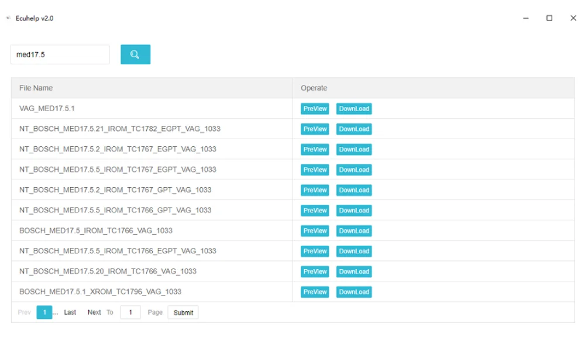Download NT_BOSCH_MED17.5.5_IROM_TC1766_EGPT file
This screenshot has height=351, width=585.
point(354,251)
